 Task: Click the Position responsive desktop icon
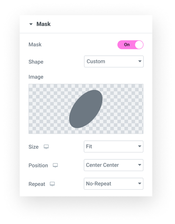point(55,165)
